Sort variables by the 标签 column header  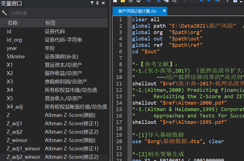point(50,23)
